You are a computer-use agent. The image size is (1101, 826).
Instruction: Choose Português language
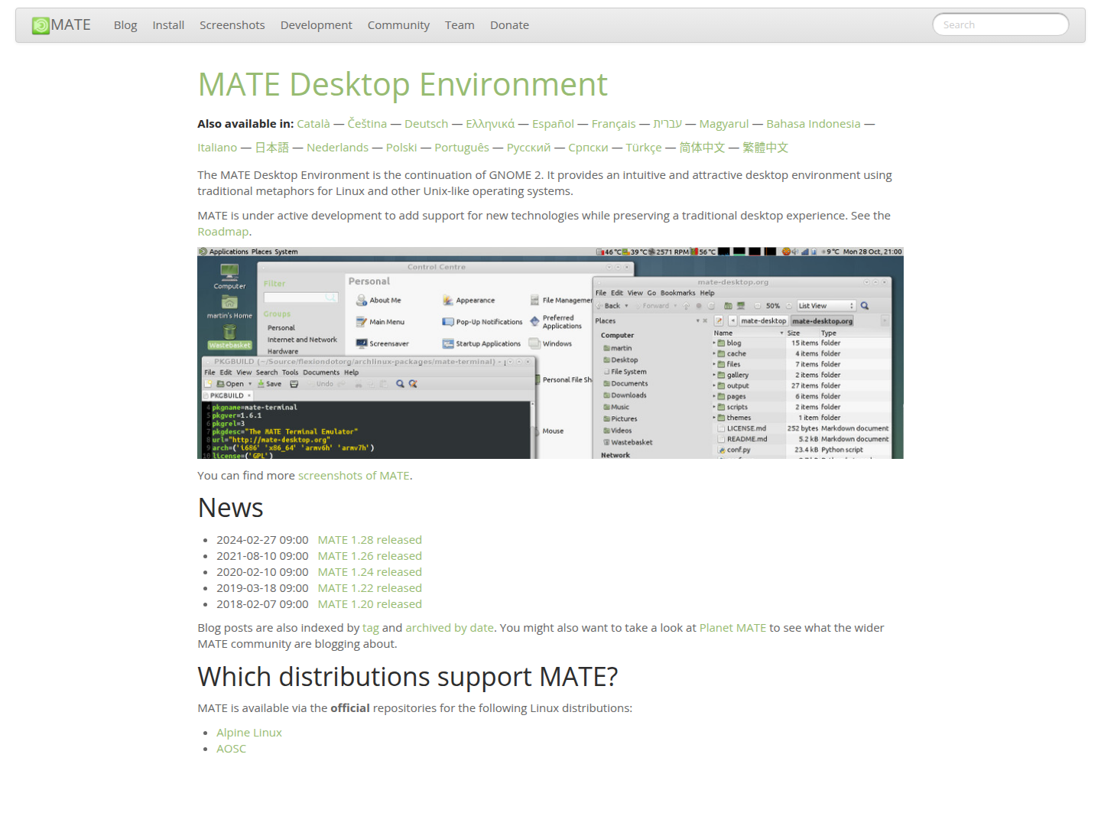point(462,148)
